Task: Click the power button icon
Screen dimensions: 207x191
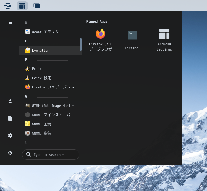Action: pos(10,153)
